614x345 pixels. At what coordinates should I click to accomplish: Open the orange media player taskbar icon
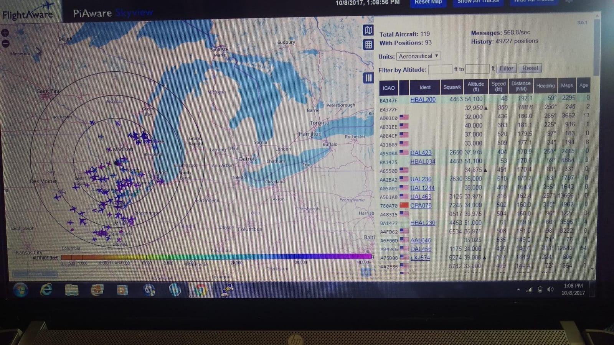(122, 290)
